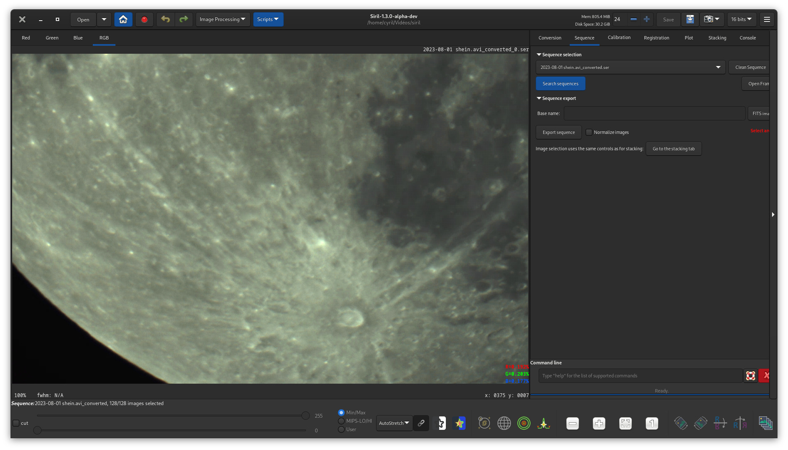Click the upper 255 level slider handle
This screenshot has height=450, width=788.
[x=305, y=416]
